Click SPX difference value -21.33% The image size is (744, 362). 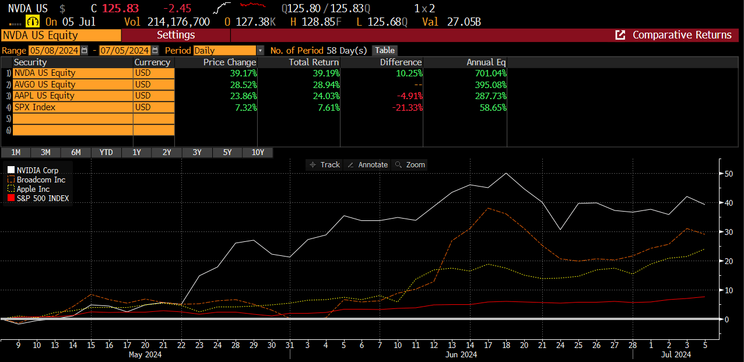pos(407,107)
